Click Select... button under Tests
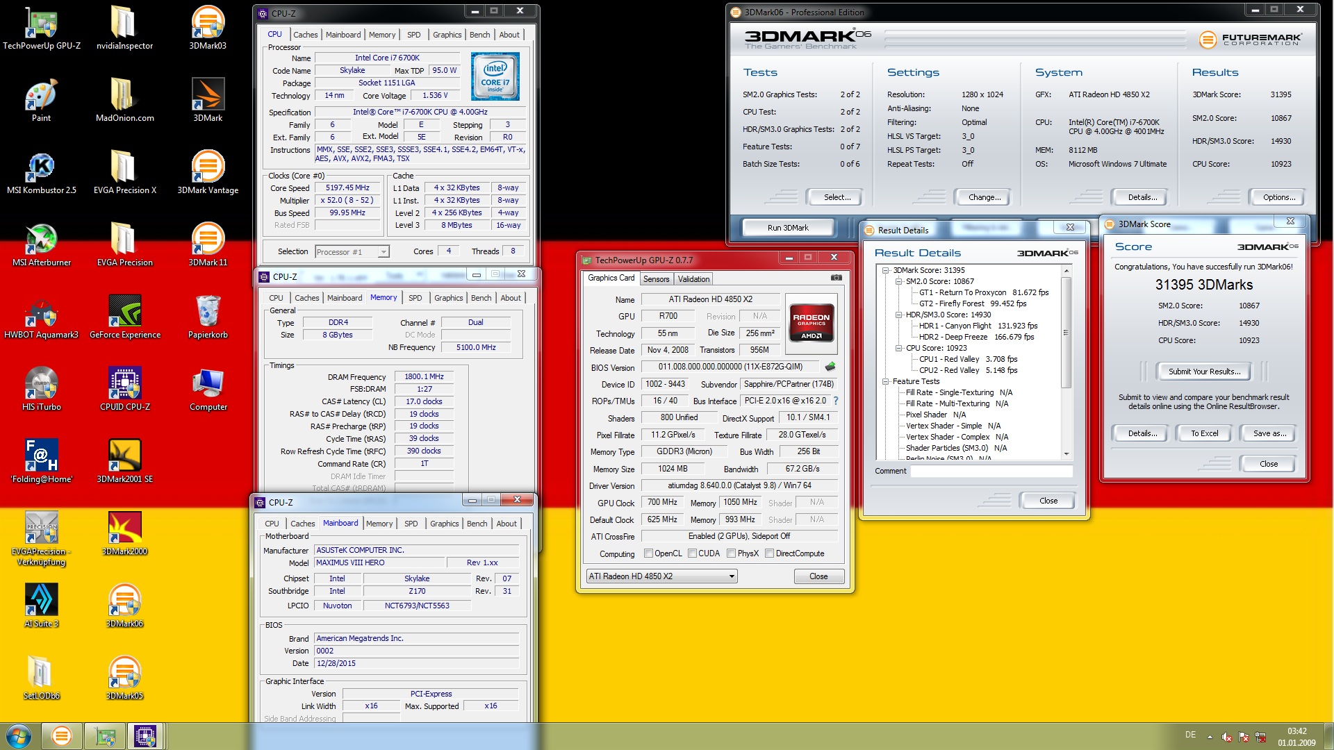This screenshot has height=750, width=1334. coord(837,197)
